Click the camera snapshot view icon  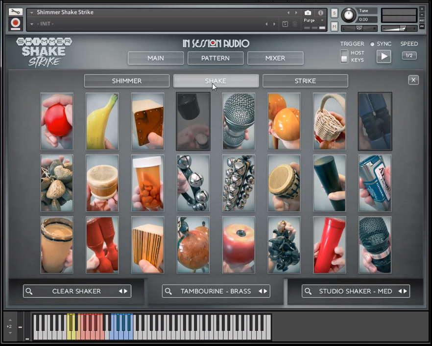308,13
